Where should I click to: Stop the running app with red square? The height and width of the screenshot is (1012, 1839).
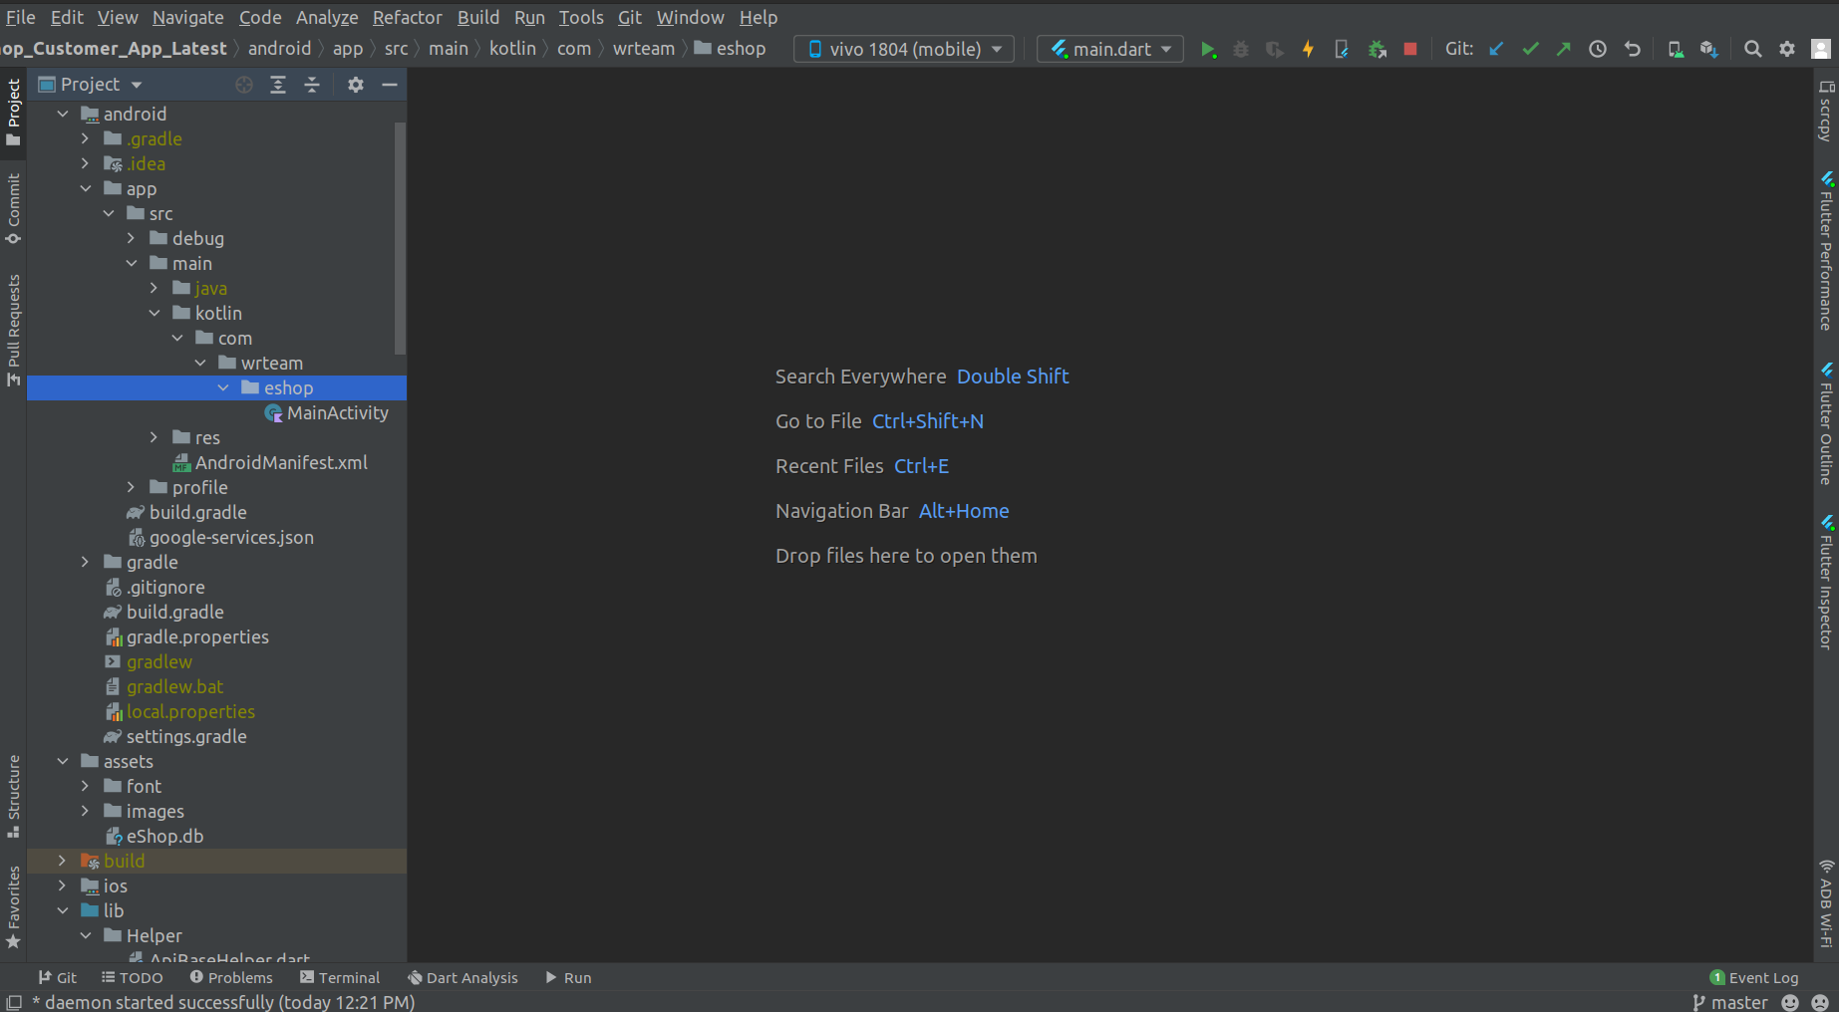coord(1410,49)
